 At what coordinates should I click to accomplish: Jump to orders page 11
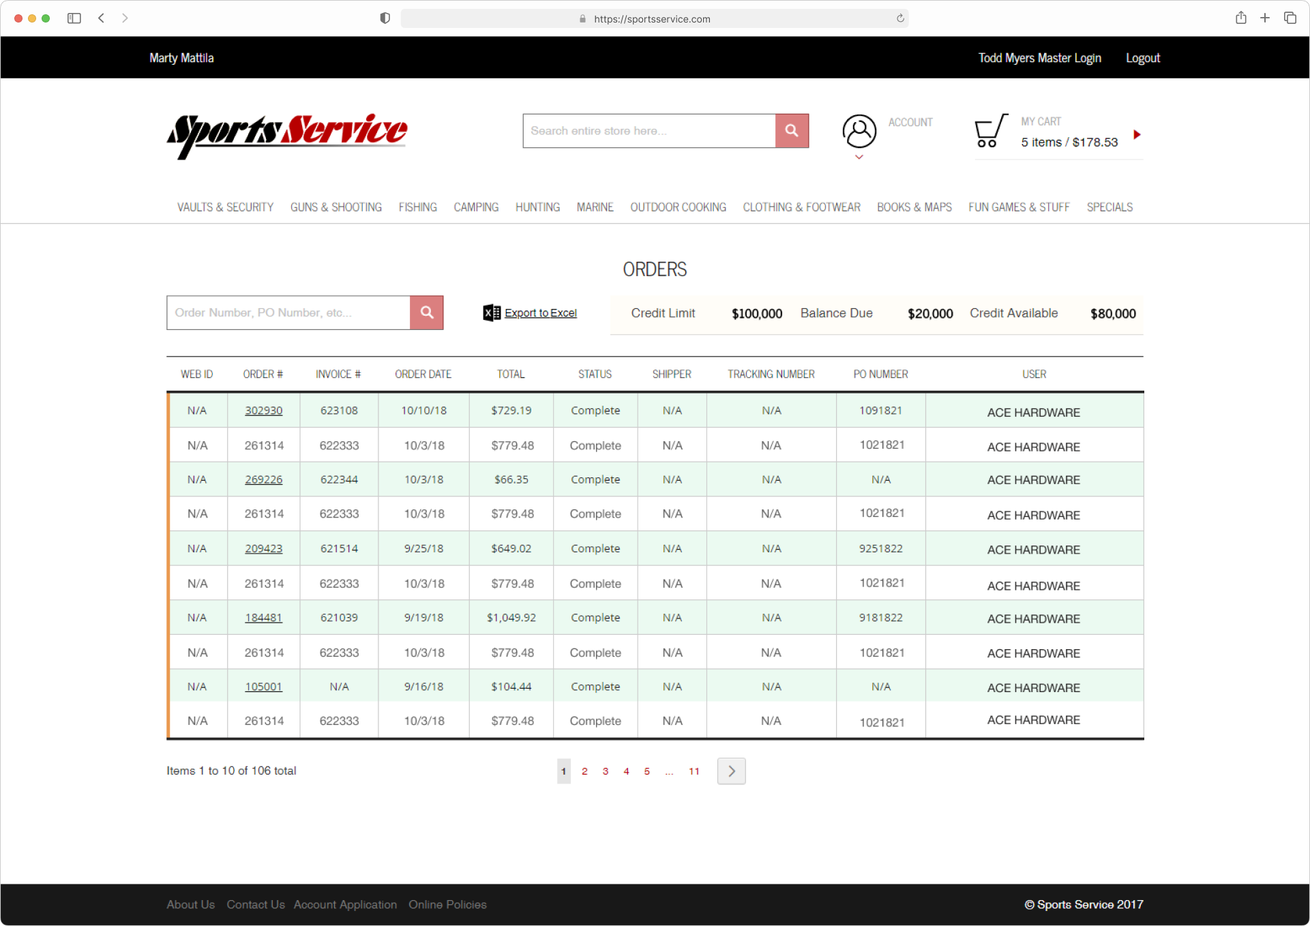coord(694,771)
